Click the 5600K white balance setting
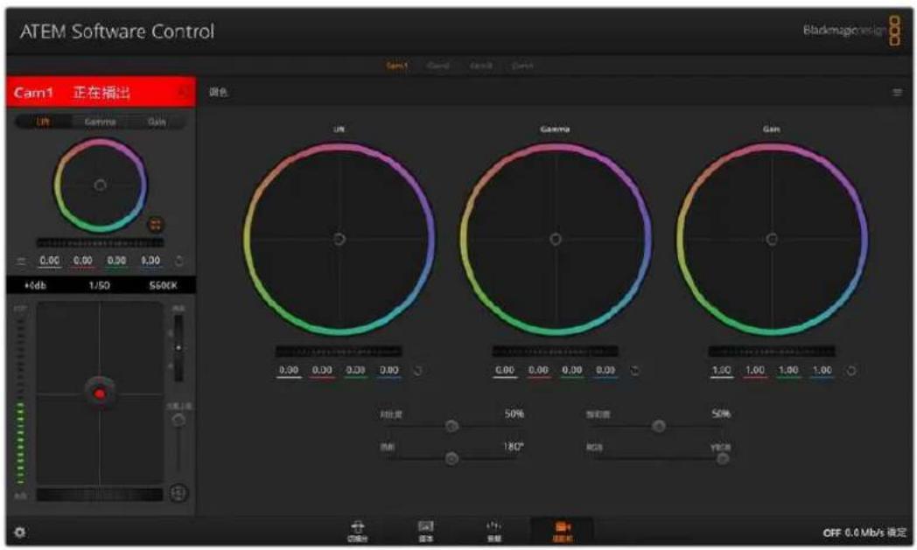 [x=163, y=285]
